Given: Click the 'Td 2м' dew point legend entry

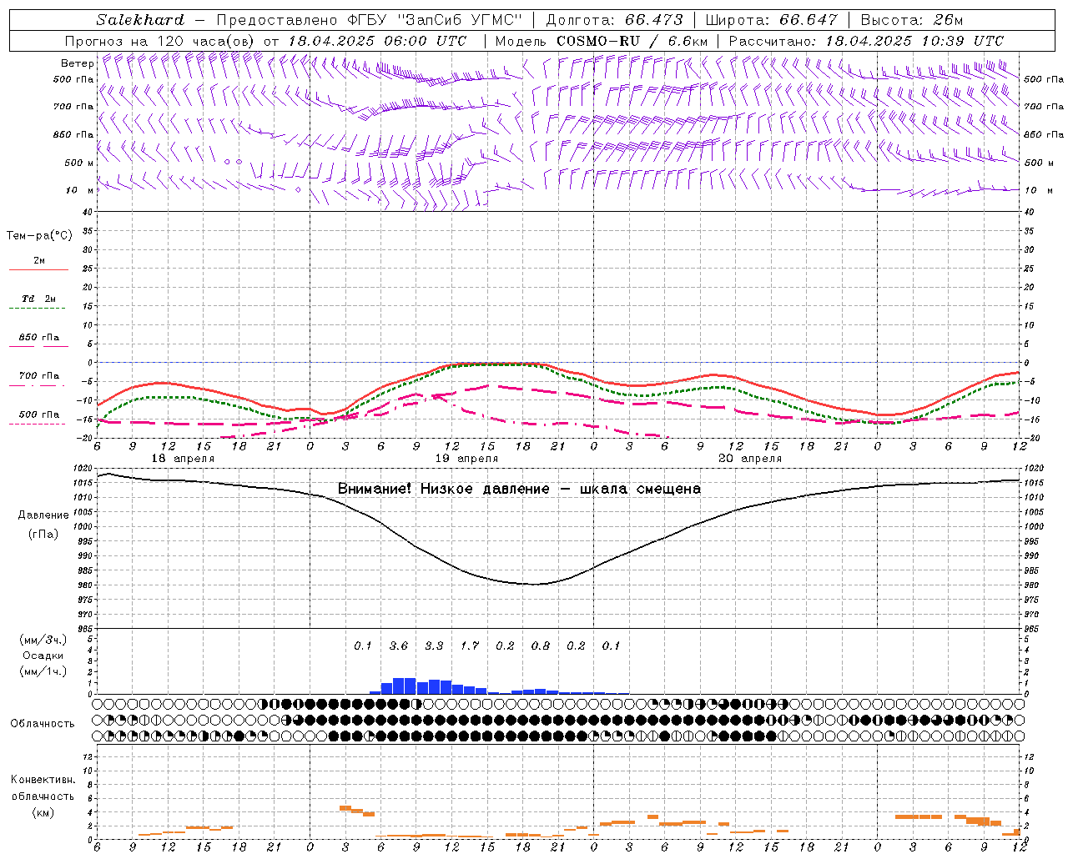Looking at the screenshot, I should point(39,299).
